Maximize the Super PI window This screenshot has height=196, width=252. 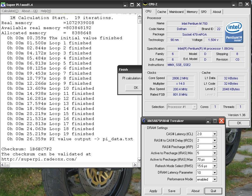(x=132, y=5)
